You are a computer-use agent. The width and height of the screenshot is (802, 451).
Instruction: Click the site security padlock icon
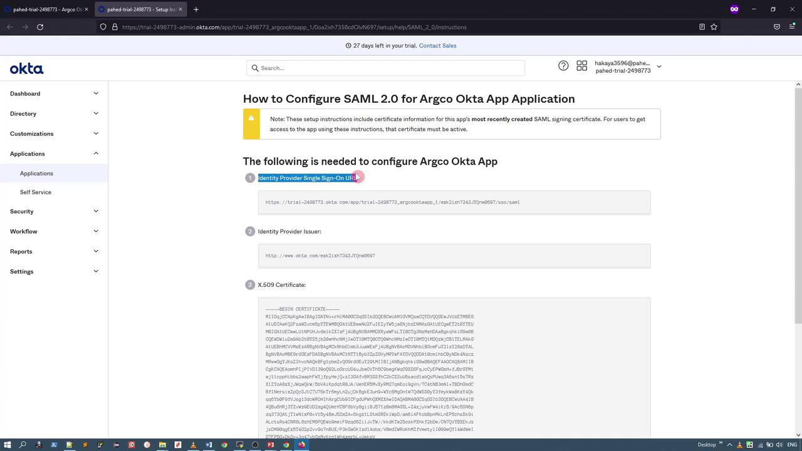click(115, 27)
